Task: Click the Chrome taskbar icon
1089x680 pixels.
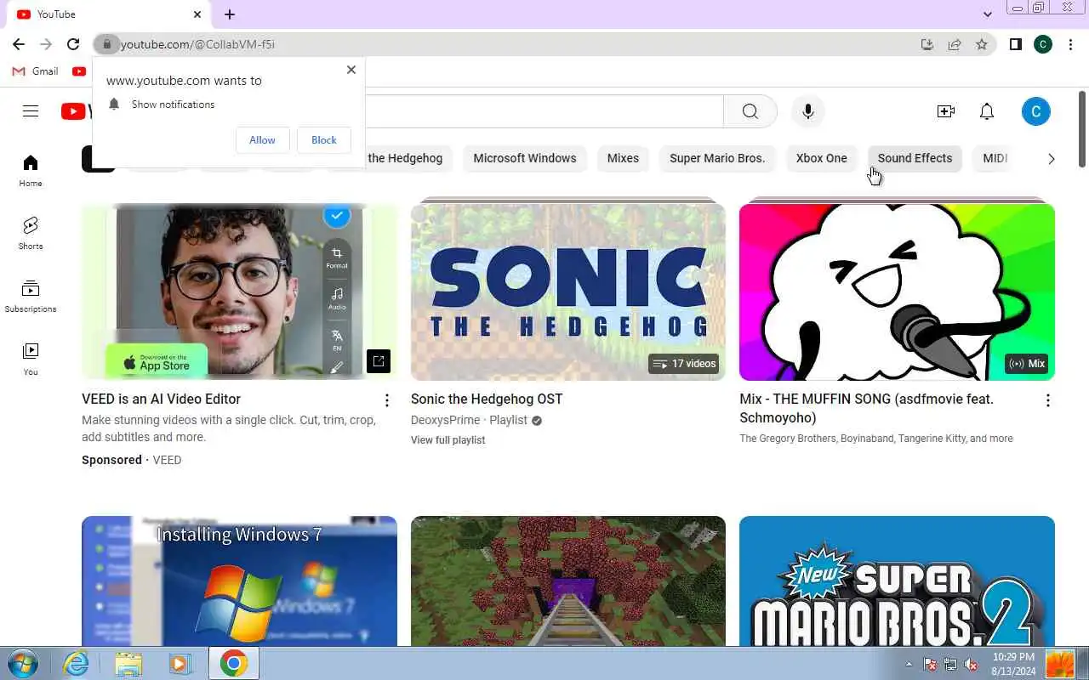Action: click(x=234, y=663)
